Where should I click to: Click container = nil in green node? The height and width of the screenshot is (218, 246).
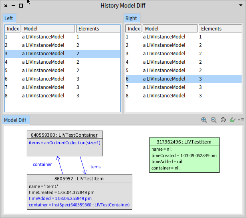[165, 168]
